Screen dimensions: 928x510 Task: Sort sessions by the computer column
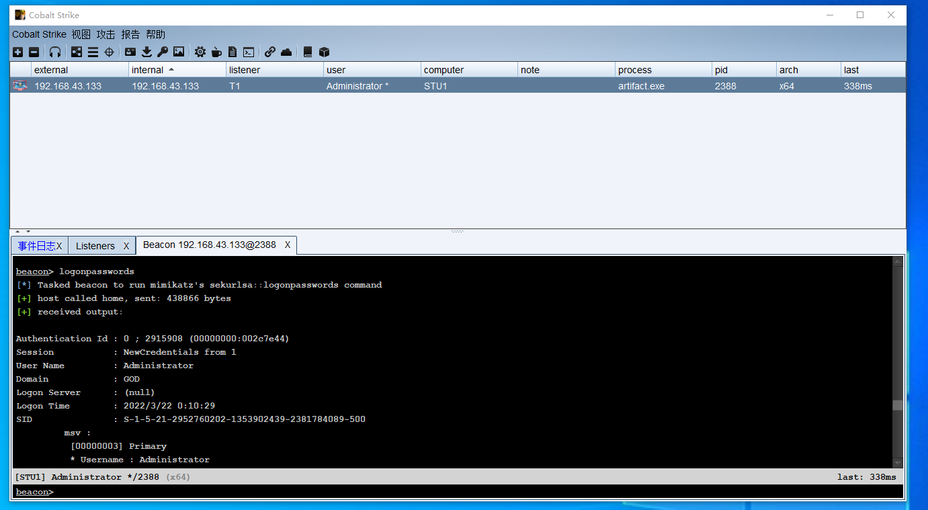pyautogui.click(x=469, y=70)
